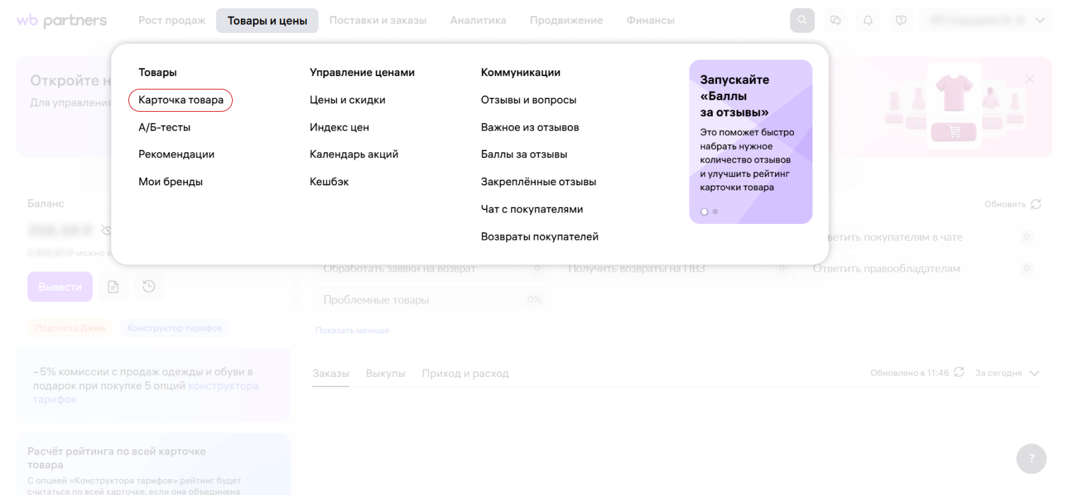Go to Мои бренды
Screen dimensions: 1068x495
170,182
